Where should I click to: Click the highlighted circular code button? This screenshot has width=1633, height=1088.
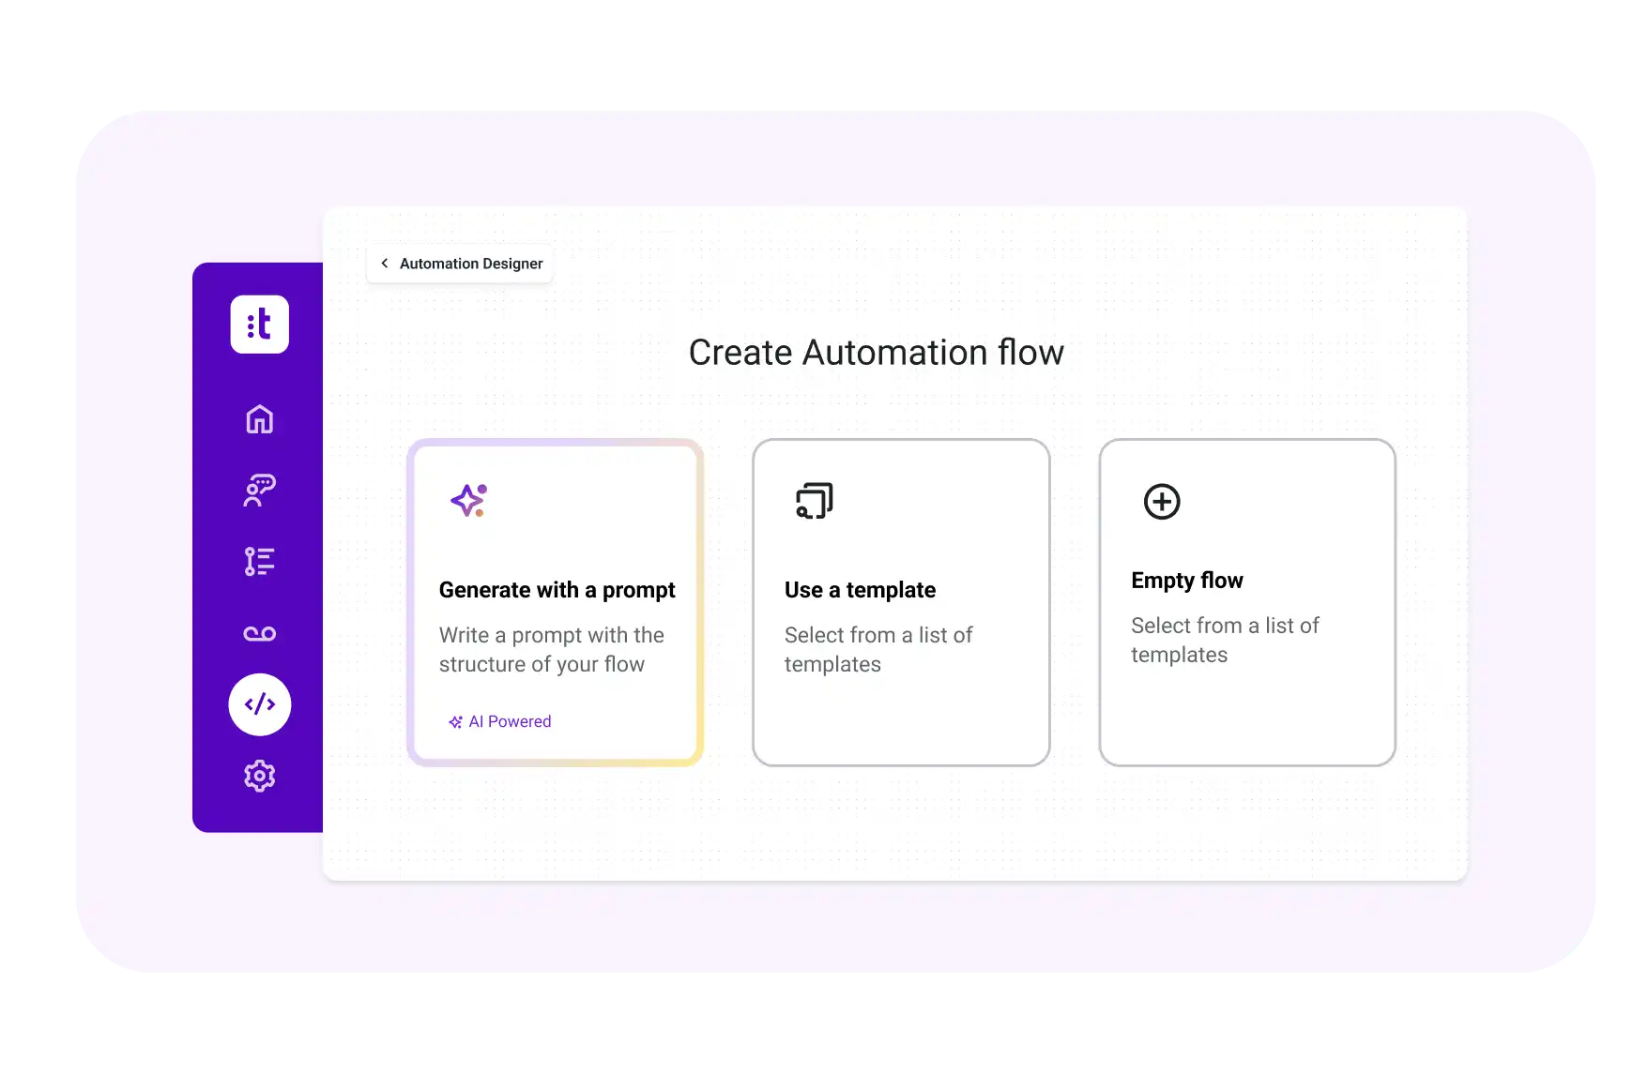(260, 704)
